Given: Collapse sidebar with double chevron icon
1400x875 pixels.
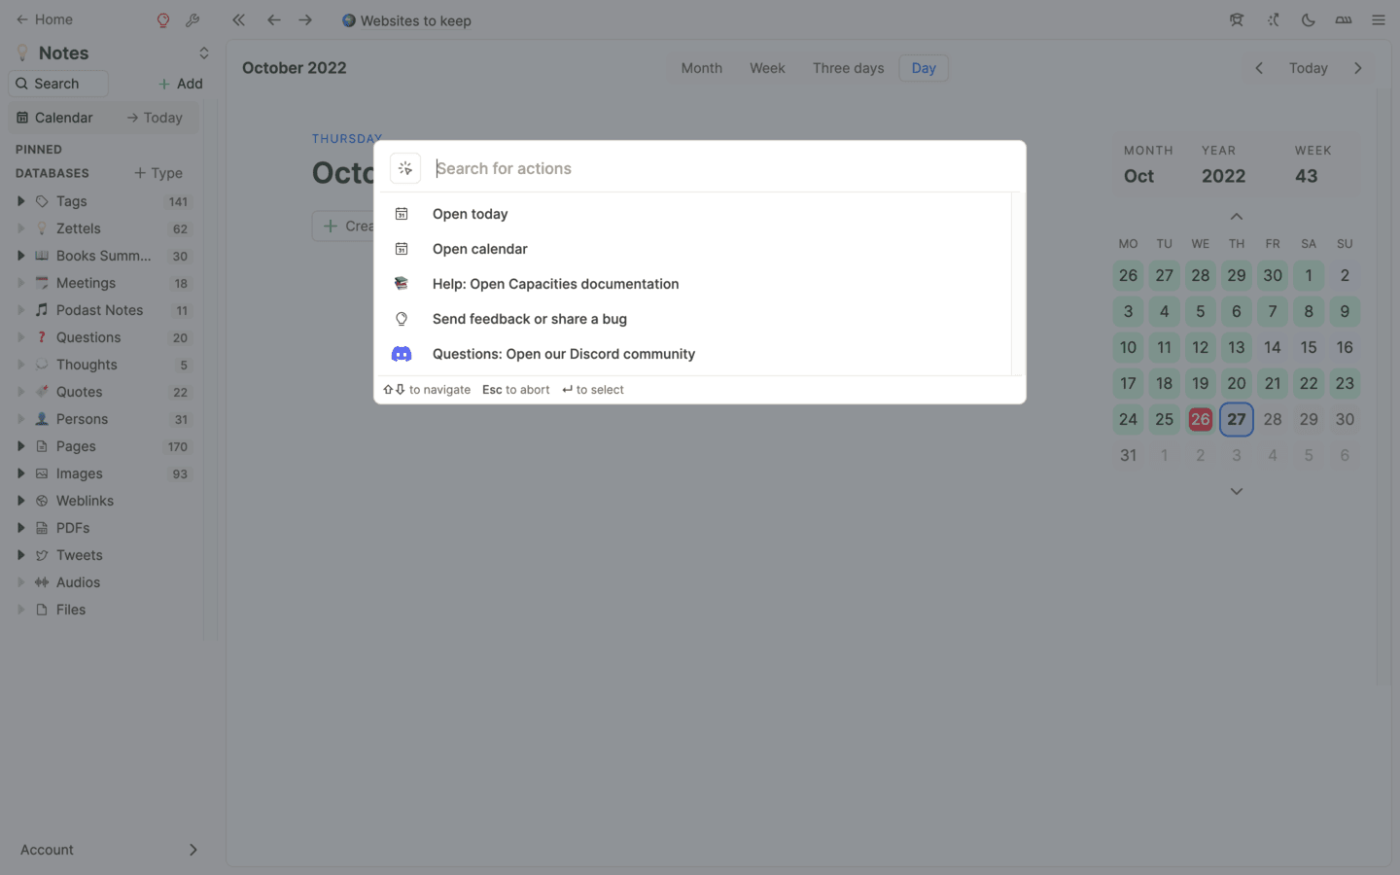Looking at the screenshot, I should point(239,20).
